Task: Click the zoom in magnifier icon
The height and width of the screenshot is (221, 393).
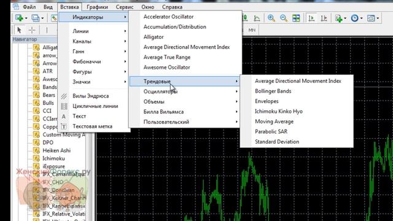Action: 271,18
